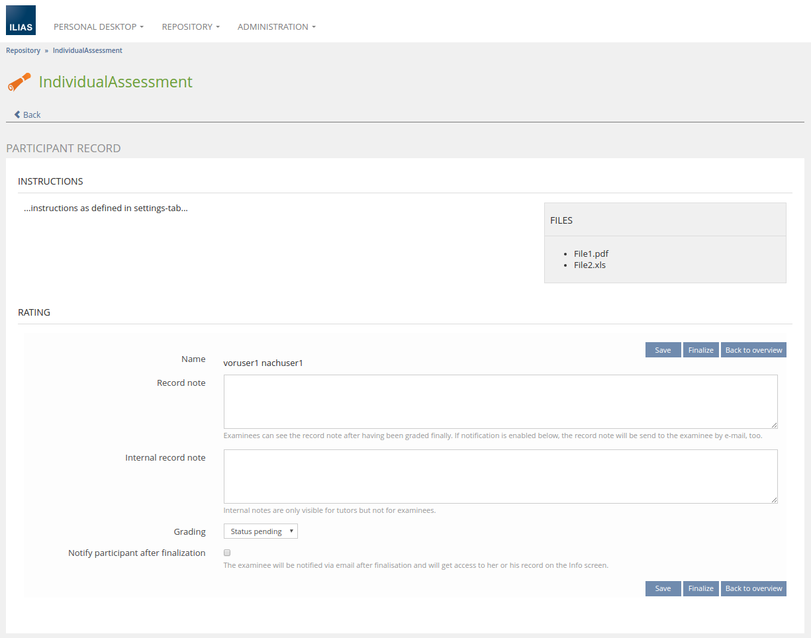Expand the Repository menu
The width and height of the screenshot is (811, 638).
[191, 27]
